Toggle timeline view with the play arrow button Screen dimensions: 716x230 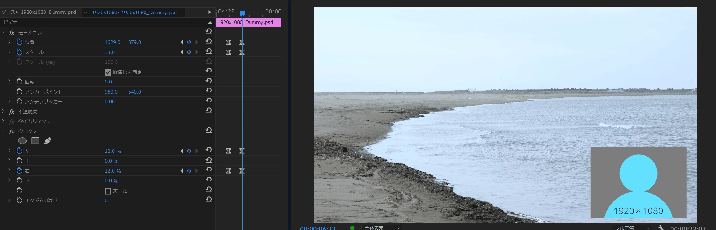209,12
